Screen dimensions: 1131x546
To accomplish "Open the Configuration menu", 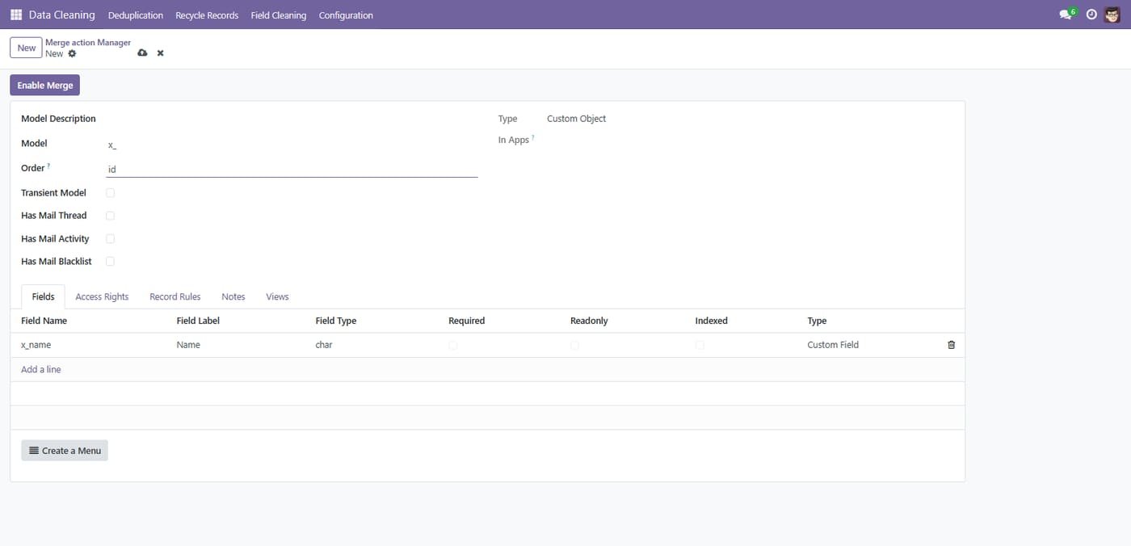I will [346, 15].
